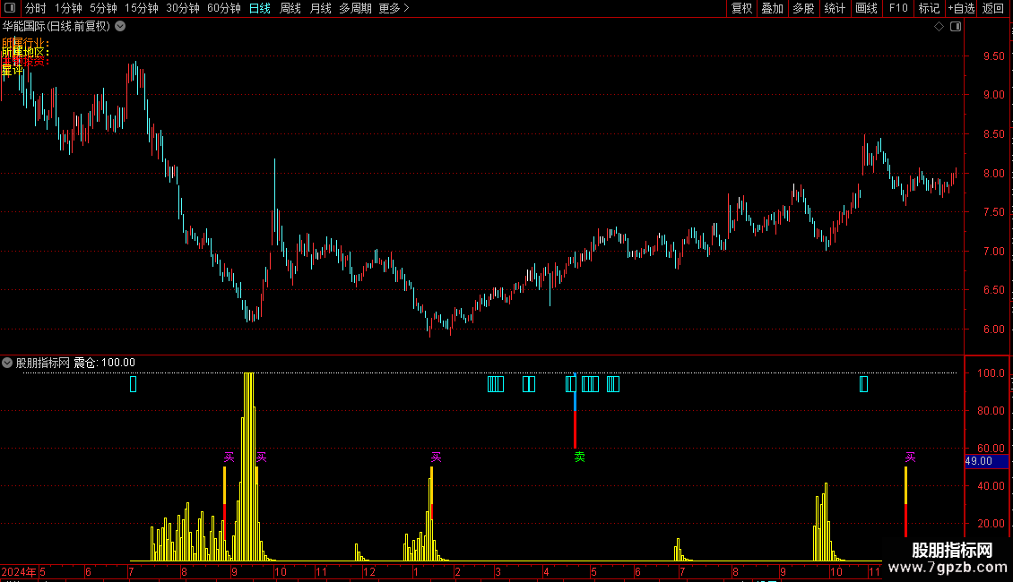Switch to 分时 intraday view
The width and height of the screenshot is (1013, 582).
(x=36, y=8)
